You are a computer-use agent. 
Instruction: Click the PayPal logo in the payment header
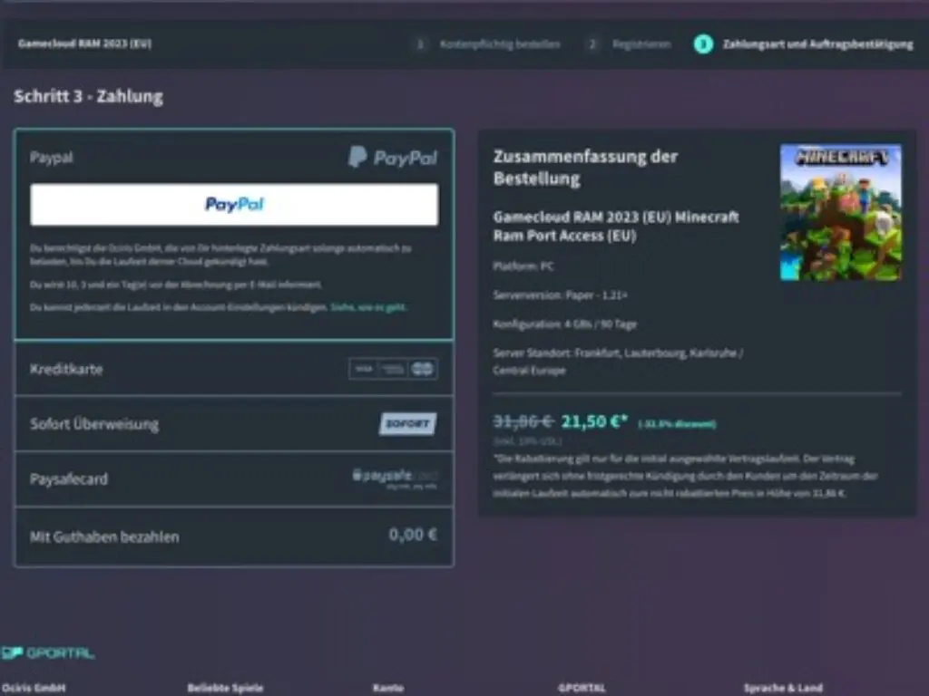[x=393, y=156]
